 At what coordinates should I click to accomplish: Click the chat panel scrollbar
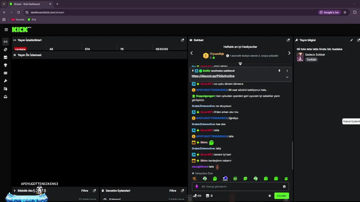pos(292,155)
